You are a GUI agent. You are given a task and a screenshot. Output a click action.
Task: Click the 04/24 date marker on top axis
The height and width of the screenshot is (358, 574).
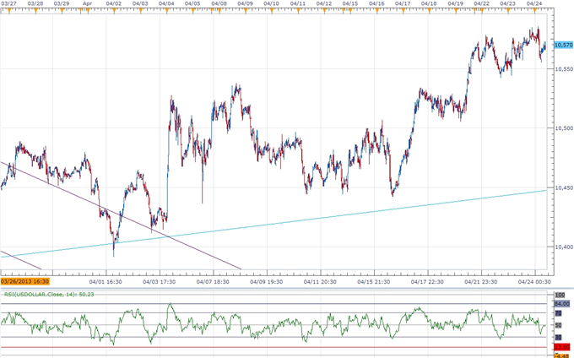click(x=533, y=3)
